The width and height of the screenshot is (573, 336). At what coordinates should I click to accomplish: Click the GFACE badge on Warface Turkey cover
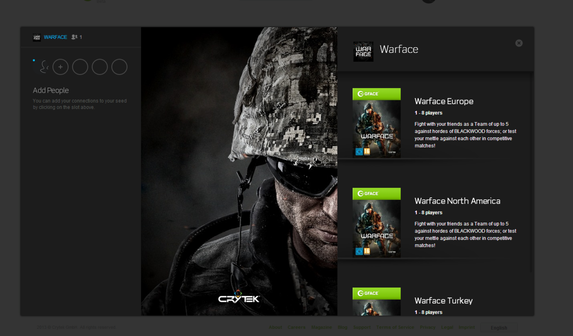point(376,293)
